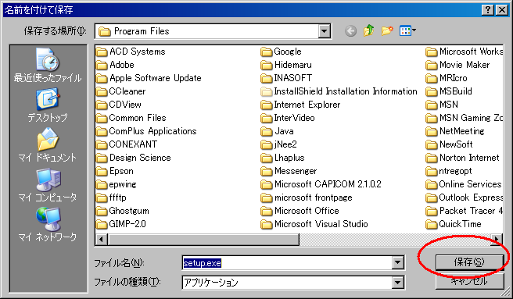
Task: Select the Movie Maker folder
Action: (457, 65)
